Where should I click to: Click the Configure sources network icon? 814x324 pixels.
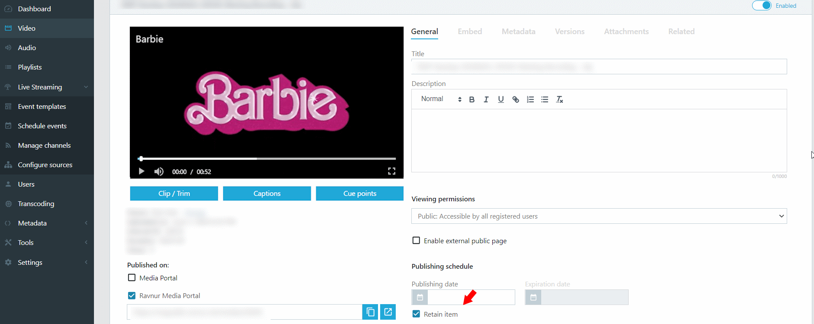click(8, 165)
